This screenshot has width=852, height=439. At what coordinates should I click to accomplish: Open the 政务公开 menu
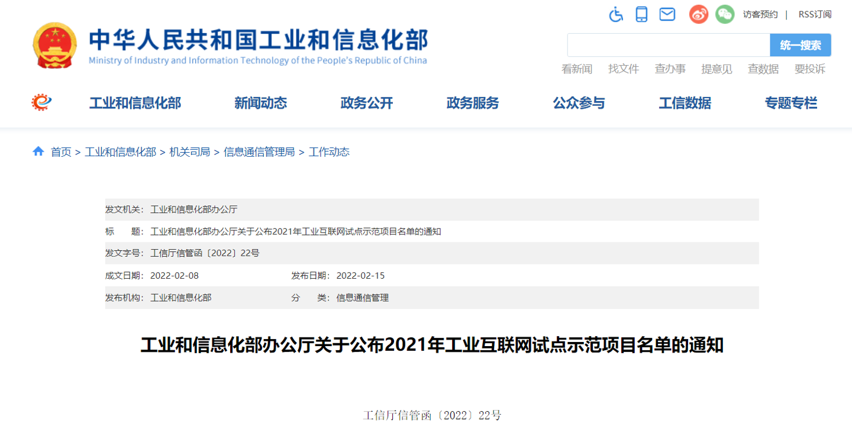pos(367,103)
